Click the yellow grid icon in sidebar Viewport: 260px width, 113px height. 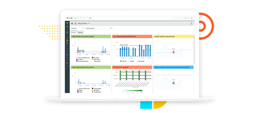(x=67, y=40)
